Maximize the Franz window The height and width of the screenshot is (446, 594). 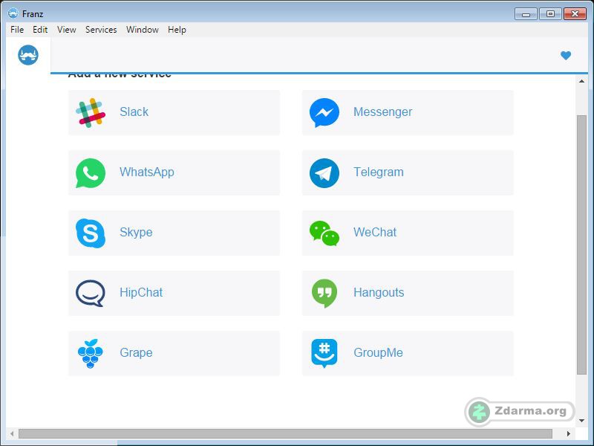550,14
